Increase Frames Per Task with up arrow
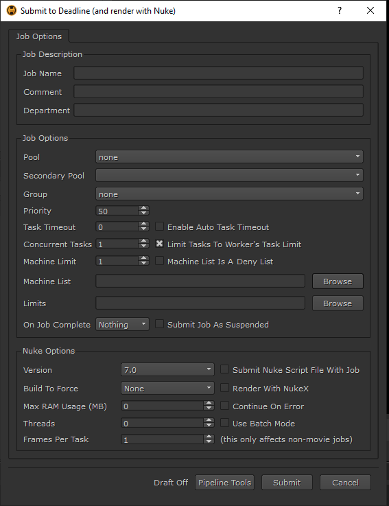389x506 pixels. pyautogui.click(x=209, y=437)
